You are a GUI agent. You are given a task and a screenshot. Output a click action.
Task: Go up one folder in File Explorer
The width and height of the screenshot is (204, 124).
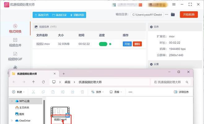click(33, 82)
